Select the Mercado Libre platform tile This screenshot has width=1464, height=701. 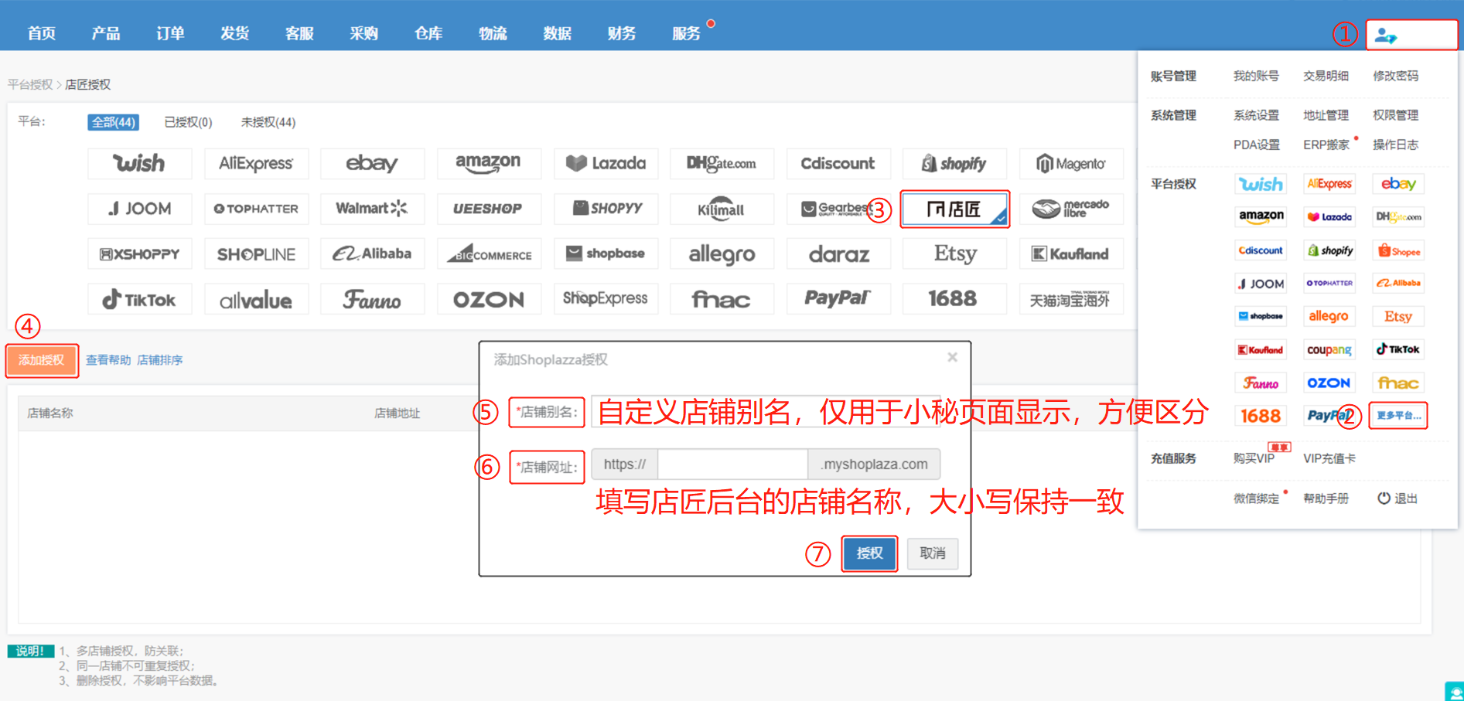click(1071, 209)
